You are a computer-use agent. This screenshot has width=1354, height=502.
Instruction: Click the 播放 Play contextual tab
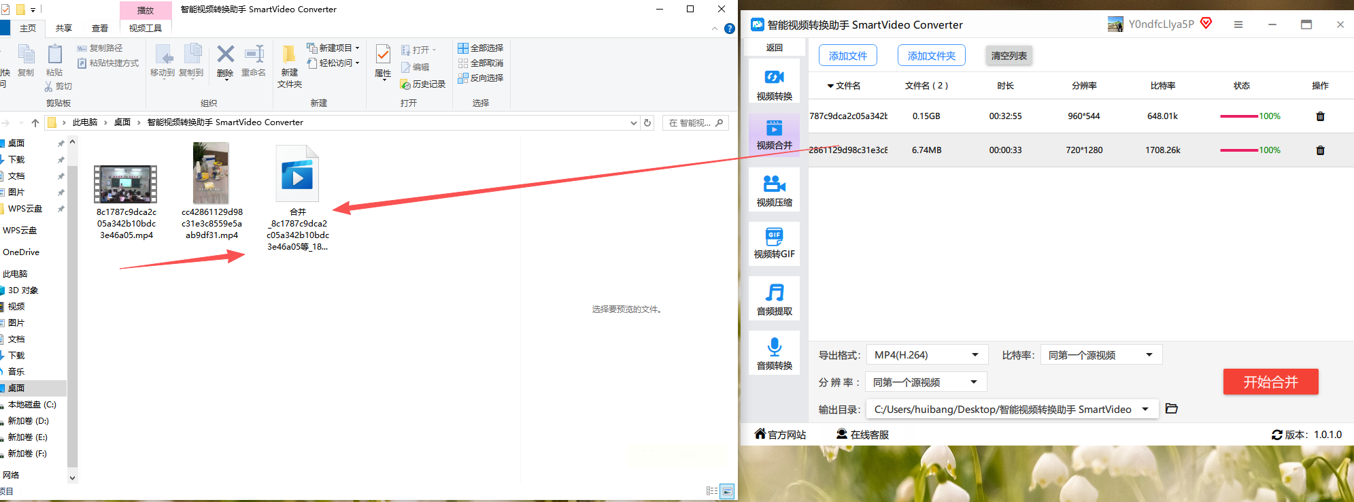coord(146,10)
